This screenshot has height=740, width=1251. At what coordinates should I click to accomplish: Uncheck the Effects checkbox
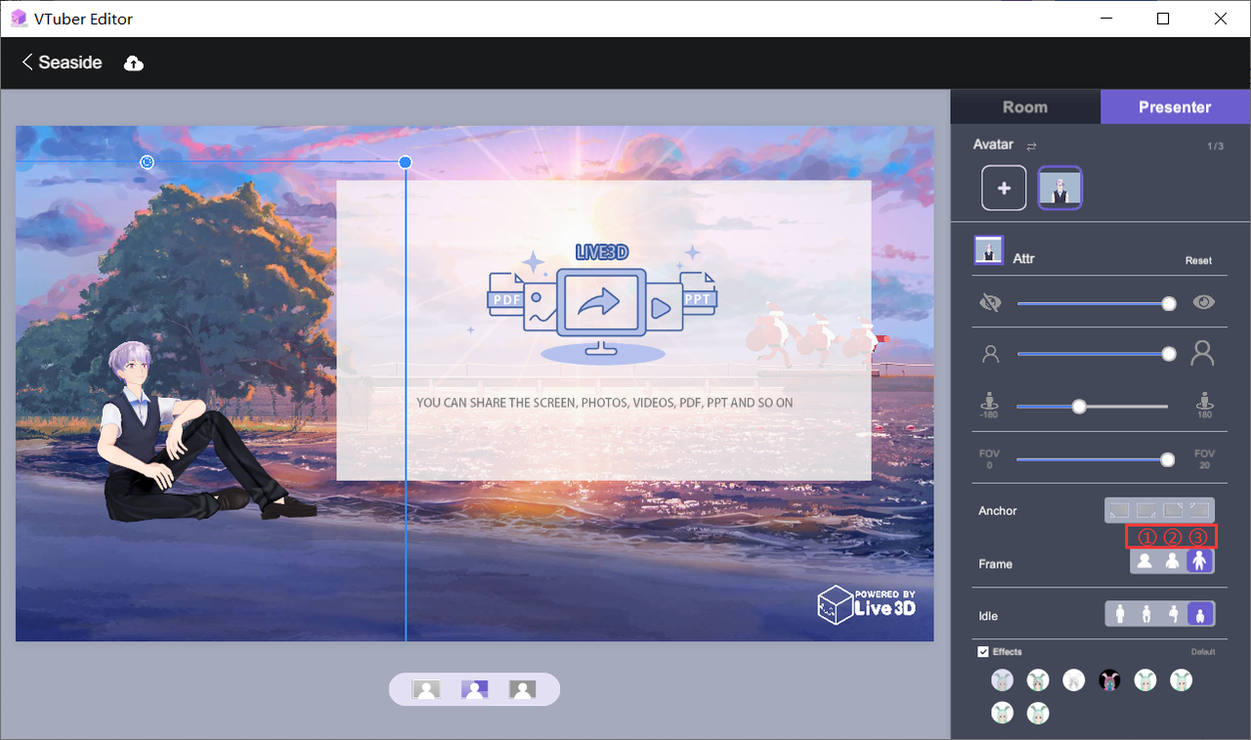point(983,651)
